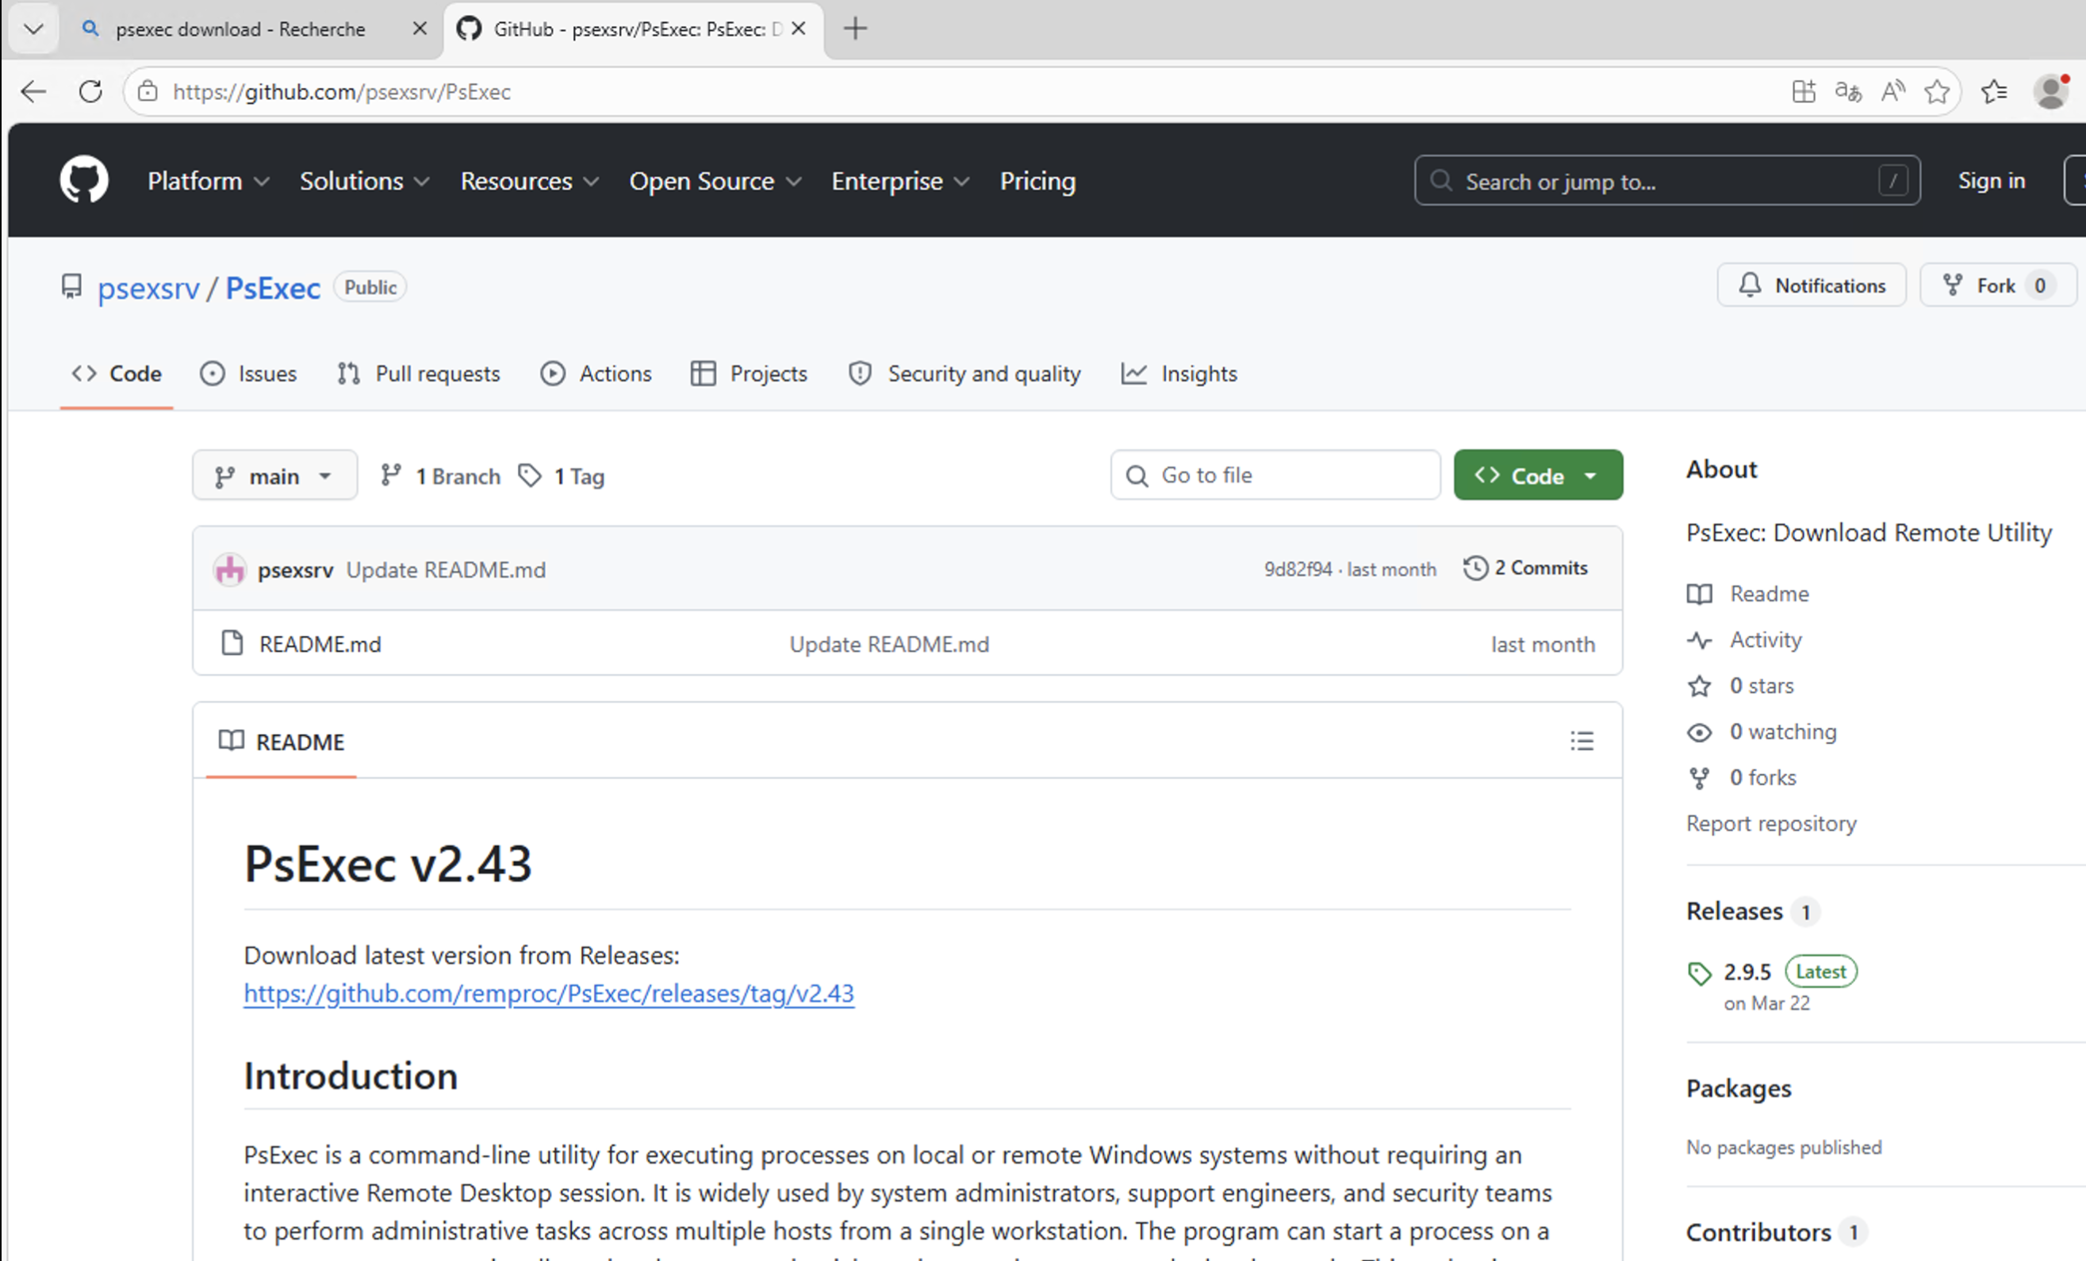Open the Issues tab
The width and height of the screenshot is (2086, 1261).
point(248,374)
